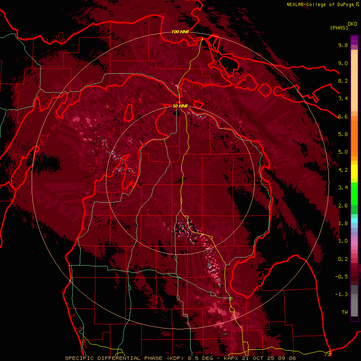Click the cyan segment of color bar
This screenshot has width=361, height=361.
[354, 221]
